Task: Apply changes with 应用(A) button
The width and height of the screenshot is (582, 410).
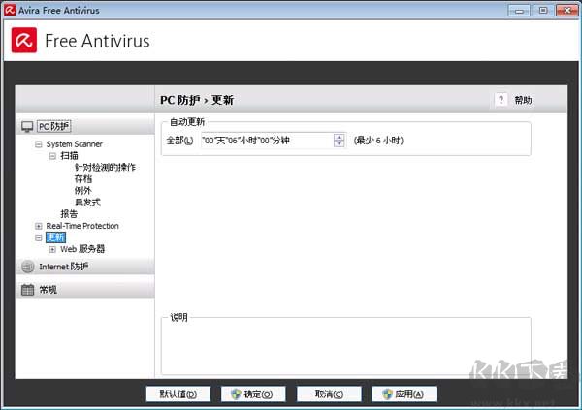Action: (x=404, y=394)
